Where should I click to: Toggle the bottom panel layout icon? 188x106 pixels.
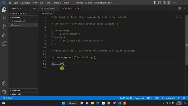click(160, 3)
